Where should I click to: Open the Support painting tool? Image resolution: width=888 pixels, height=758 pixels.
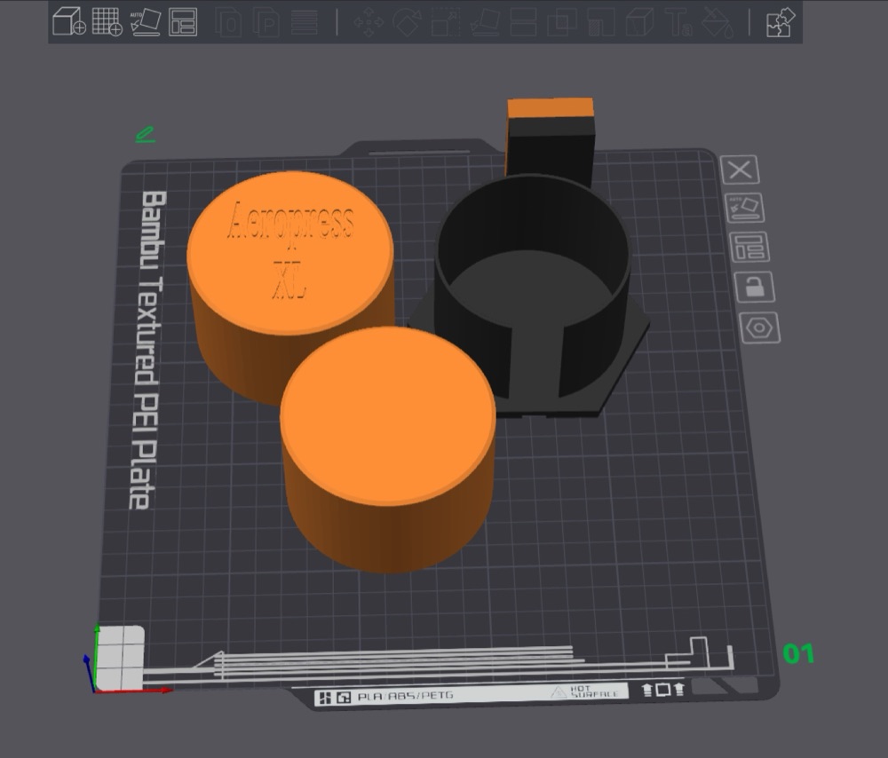point(600,22)
